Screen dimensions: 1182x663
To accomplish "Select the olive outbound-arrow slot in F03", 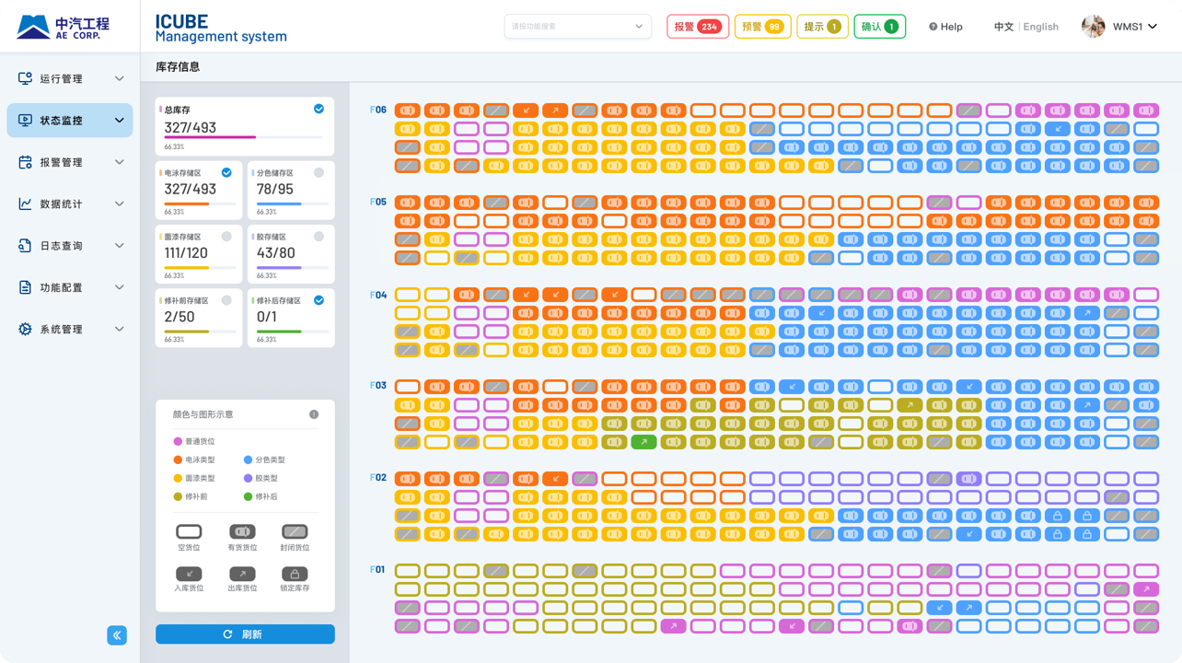I will click(x=910, y=405).
